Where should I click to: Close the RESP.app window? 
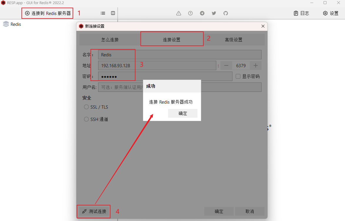[x=339, y=3]
